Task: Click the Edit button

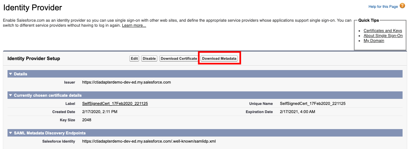Action: point(134,58)
